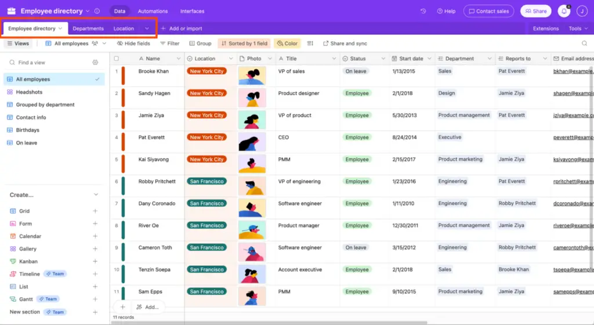Click the notifications bell icon
The image size is (594, 325).
tap(564, 11)
